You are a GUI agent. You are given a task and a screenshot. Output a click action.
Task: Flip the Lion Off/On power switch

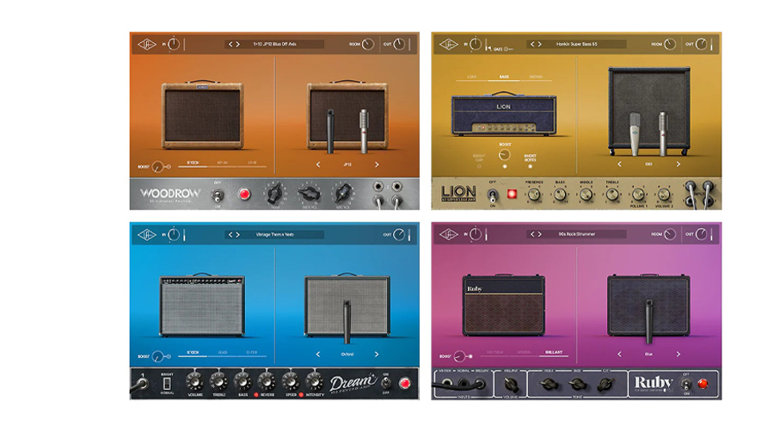point(494,194)
